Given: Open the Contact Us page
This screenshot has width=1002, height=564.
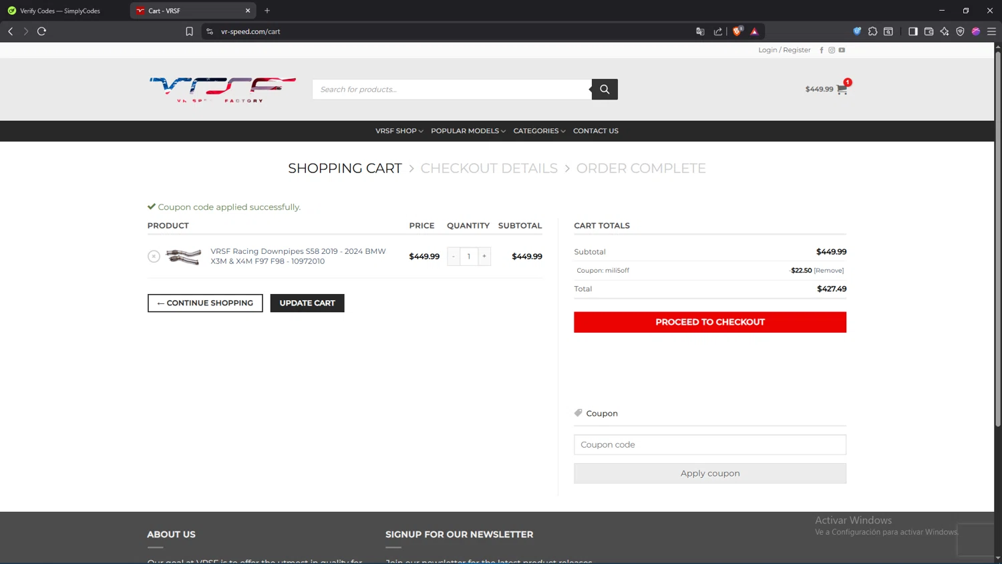Looking at the screenshot, I should (x=596, y=131).
